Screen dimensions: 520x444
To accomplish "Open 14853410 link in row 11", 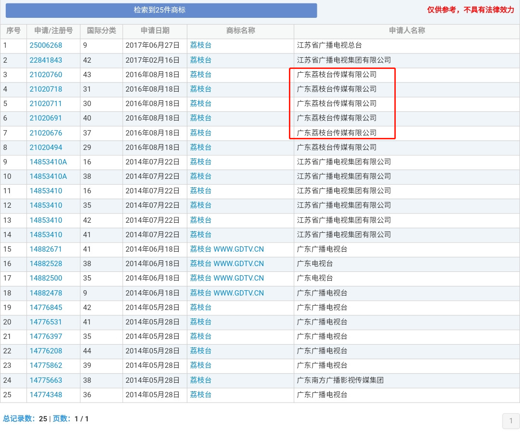I will (46, 191).
